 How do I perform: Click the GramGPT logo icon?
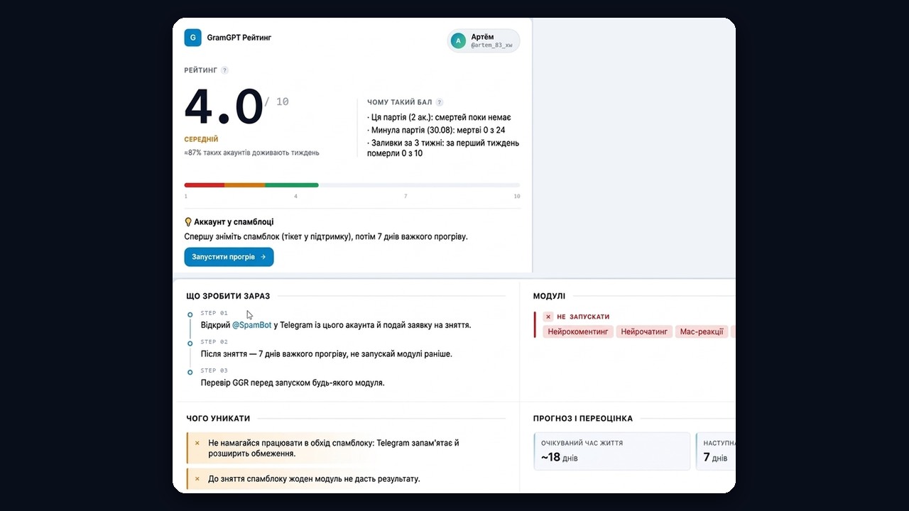pos(193,38)
